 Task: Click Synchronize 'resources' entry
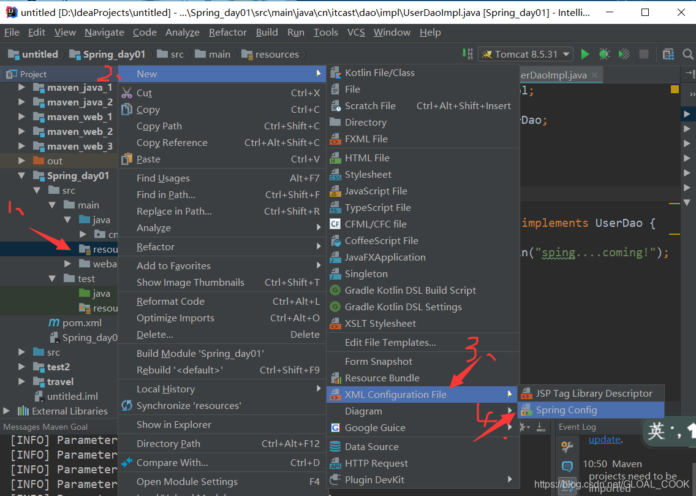pyautogui.click(x=222, y=406)
